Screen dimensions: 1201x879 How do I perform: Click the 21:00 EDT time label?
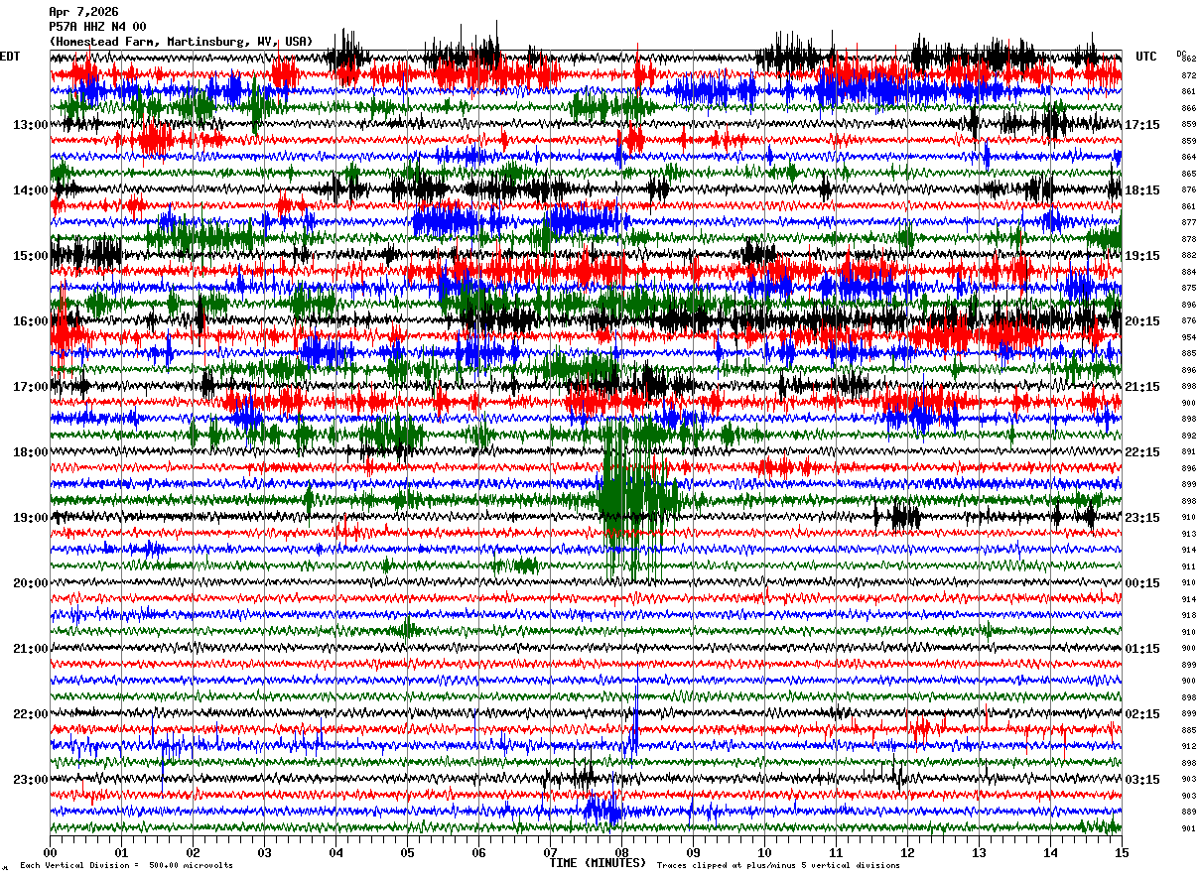tap(30, 648)
